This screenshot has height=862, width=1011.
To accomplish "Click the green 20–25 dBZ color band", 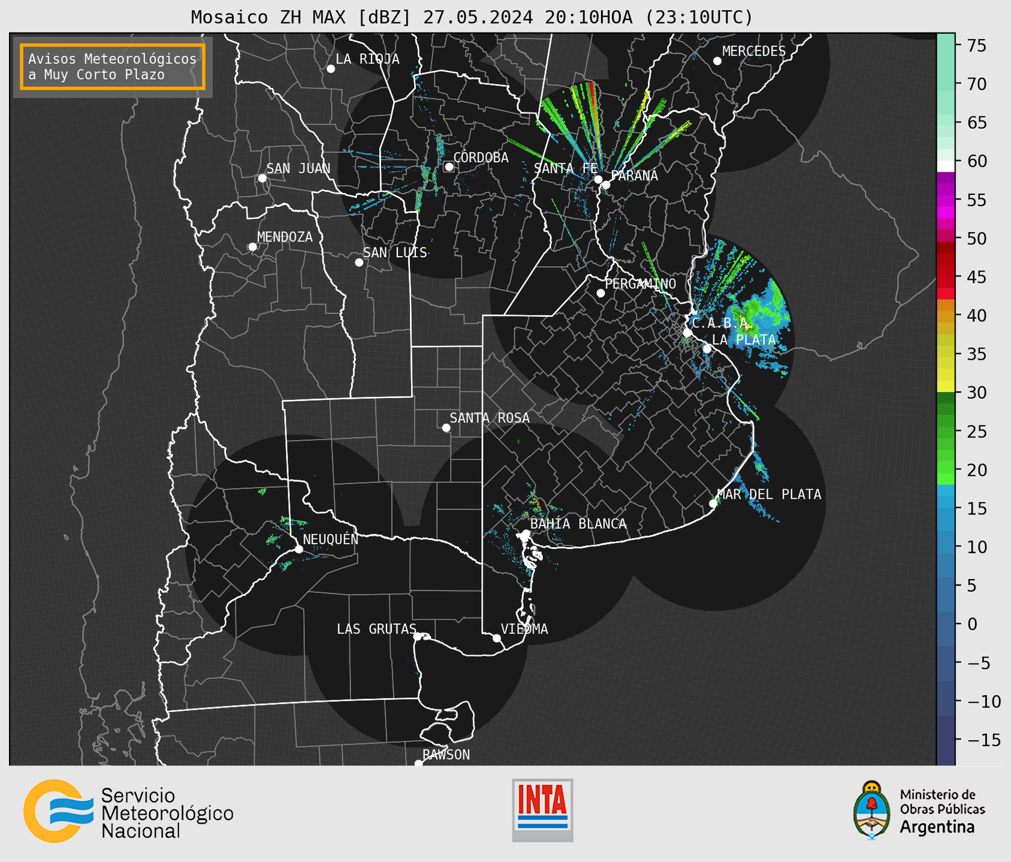I will pos(946,450).
